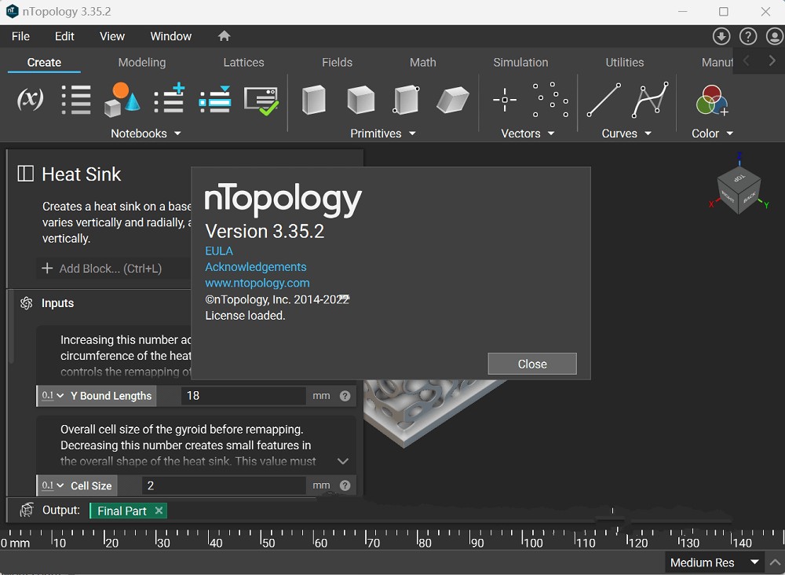Expand bottom panel with up chevron
The image size is (785, 575).
(775, 562)
